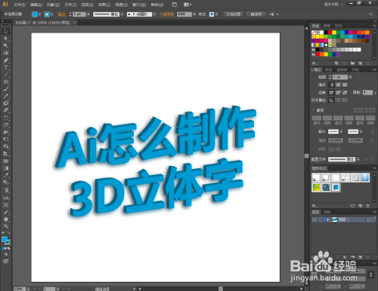The image size is (378, 291).
Task: Expand layer 图层 1 disclosure triangle
Action: (328, 220)
